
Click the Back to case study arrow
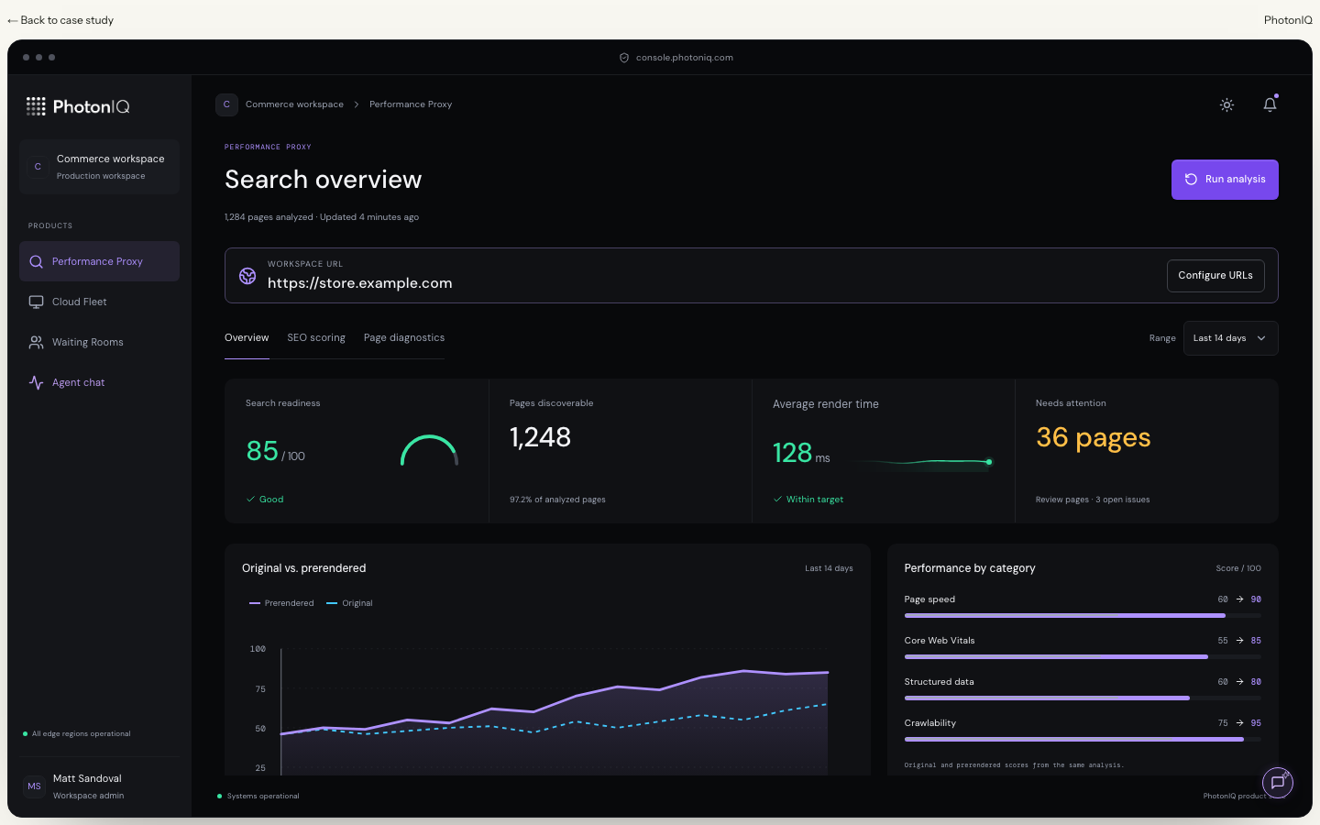pos(13,20)
